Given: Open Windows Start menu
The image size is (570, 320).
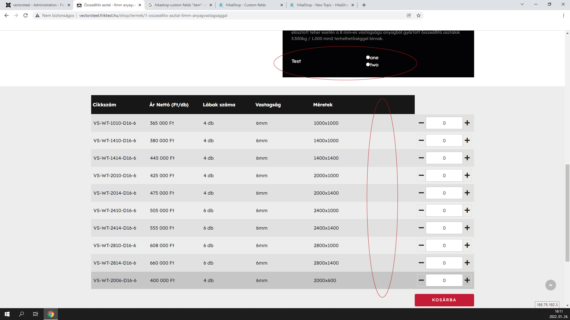Looking at the screenshot, I should [x=7, y=314].
